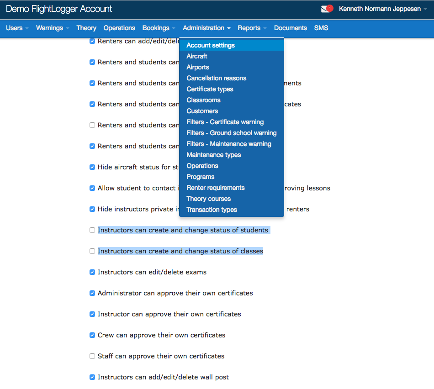This screenshot has height=389, width=434.
Task: Open Theory courses menu entry
Action: pos(232,199)
